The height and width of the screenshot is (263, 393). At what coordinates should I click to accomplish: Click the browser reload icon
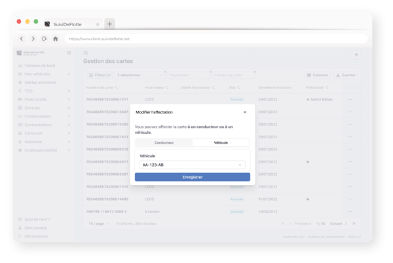click(x=44, y=39)
